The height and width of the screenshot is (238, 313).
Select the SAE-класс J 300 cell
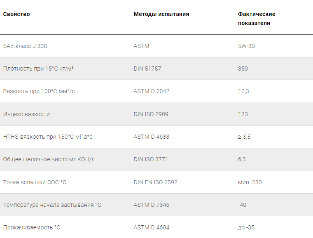point(25,46)
